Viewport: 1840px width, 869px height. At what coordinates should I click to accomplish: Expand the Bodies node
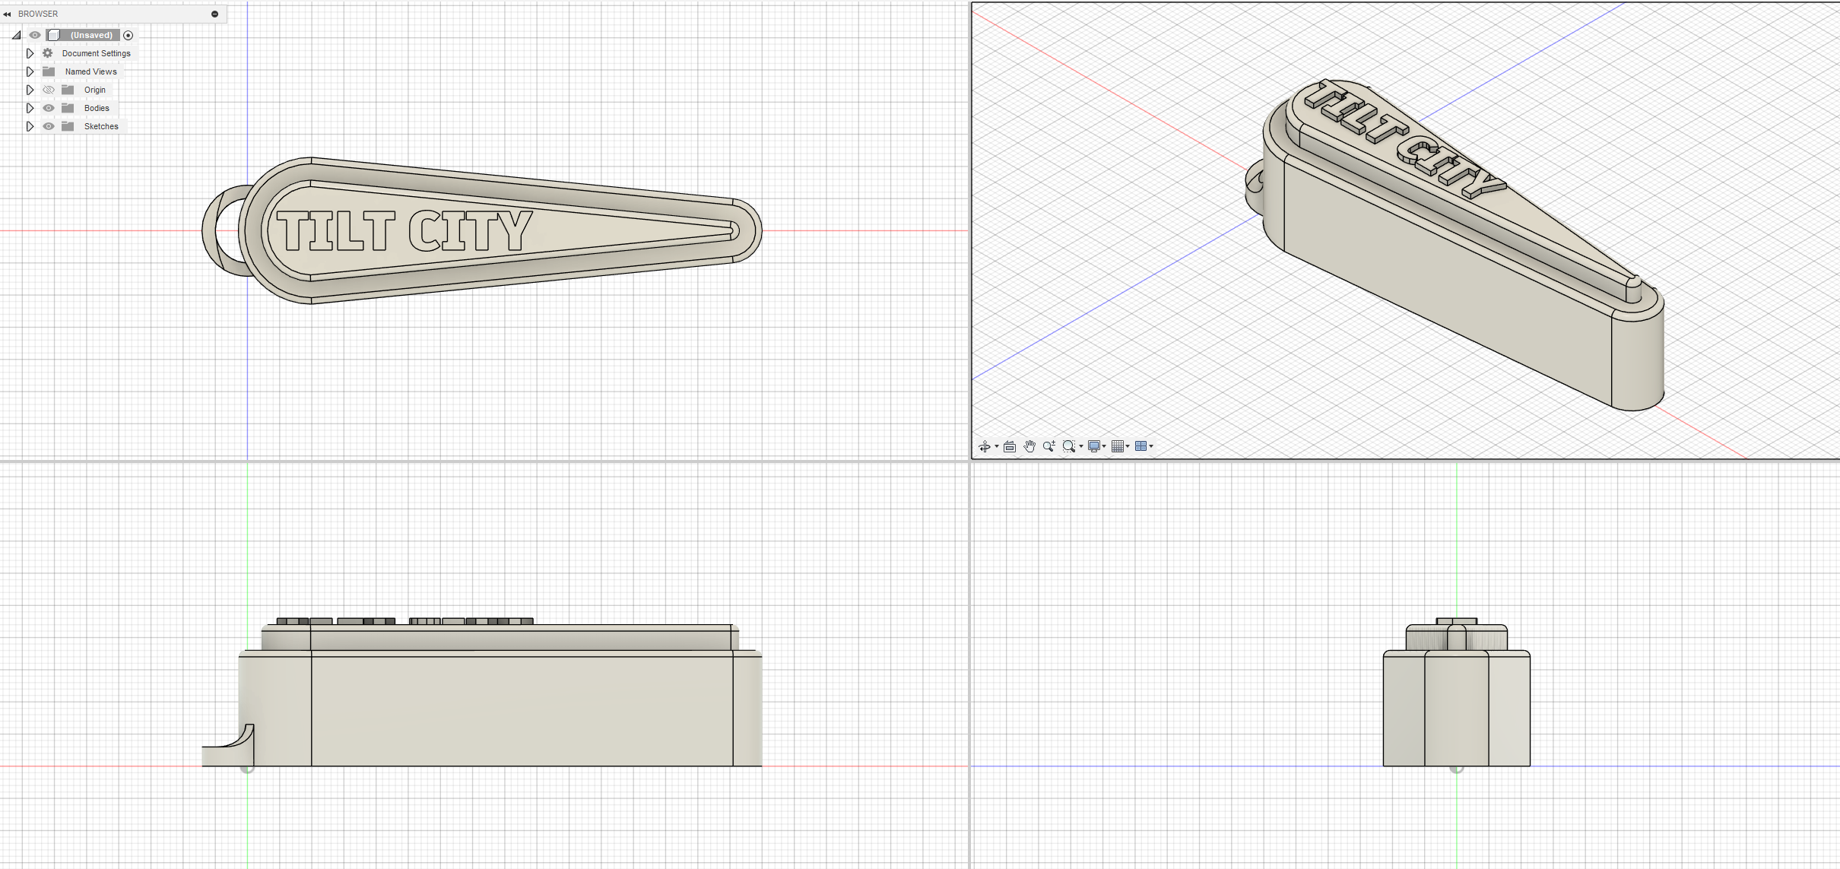(x=30, y=108)
